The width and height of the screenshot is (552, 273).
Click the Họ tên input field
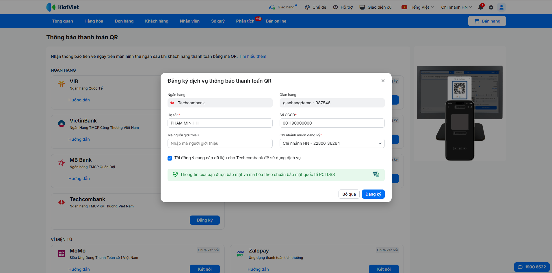(x=220, y=123)
